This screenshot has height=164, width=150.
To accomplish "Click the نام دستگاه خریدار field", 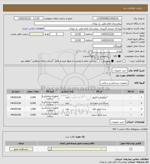I will point(78,23).
